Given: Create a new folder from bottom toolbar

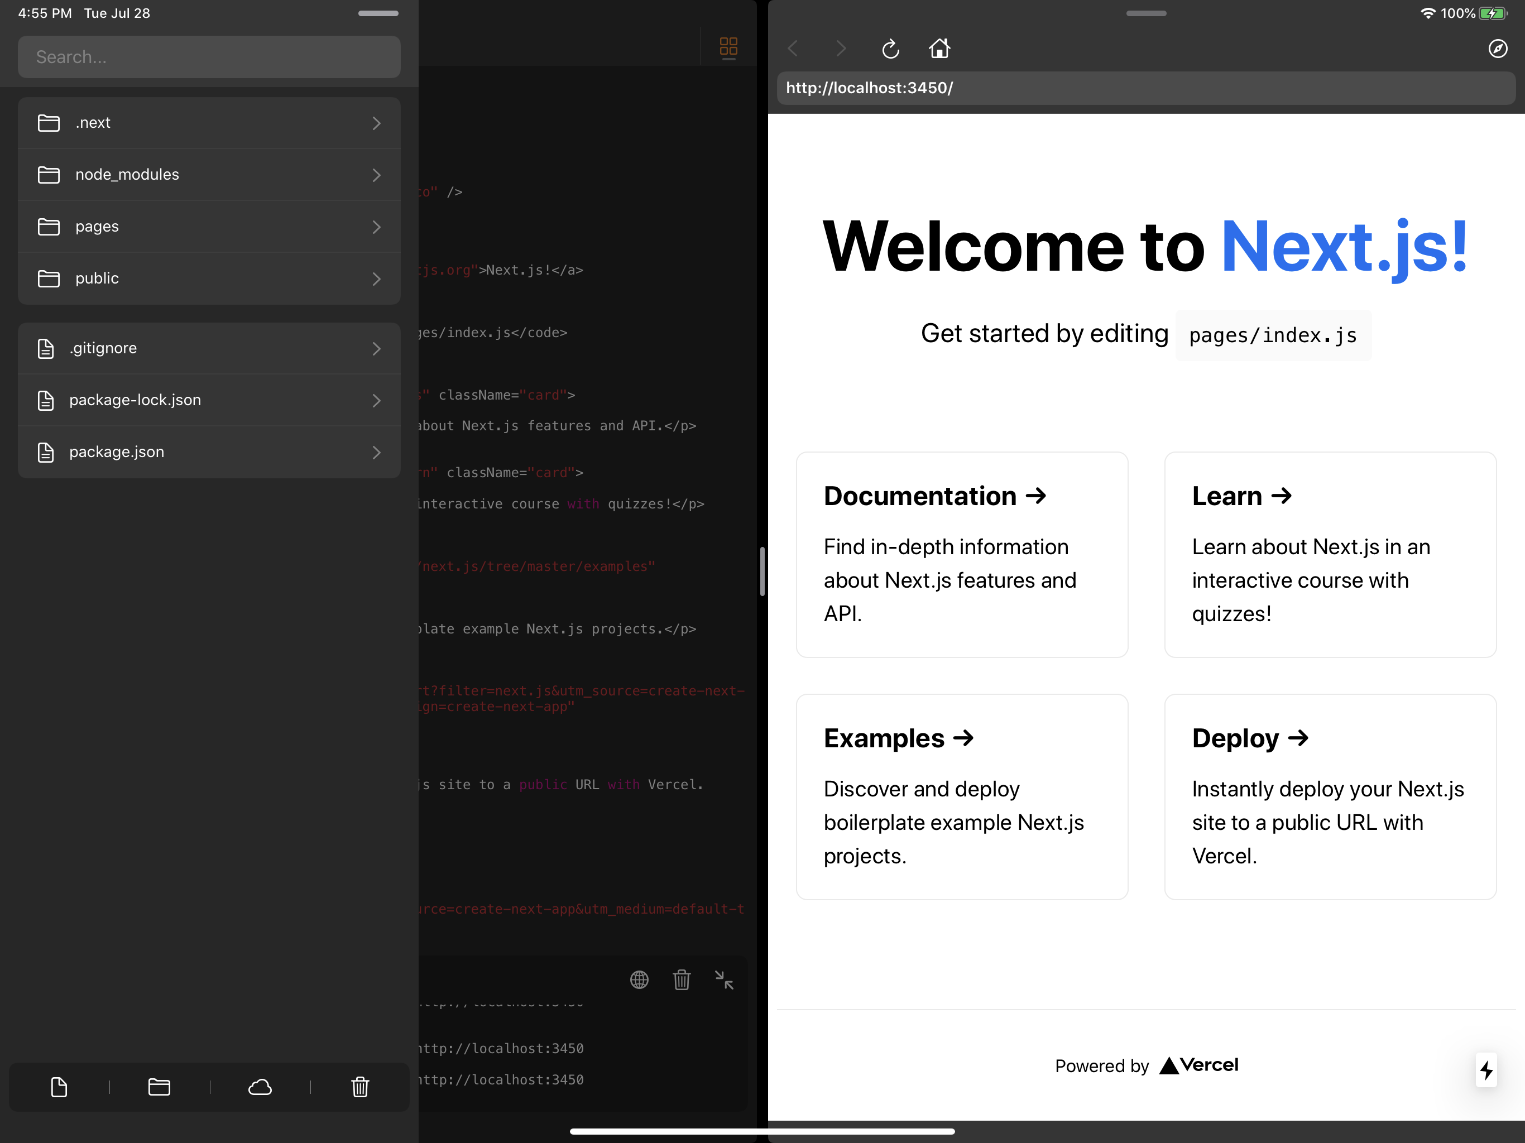Looking at the screenshot, I should pos(159,1087).
